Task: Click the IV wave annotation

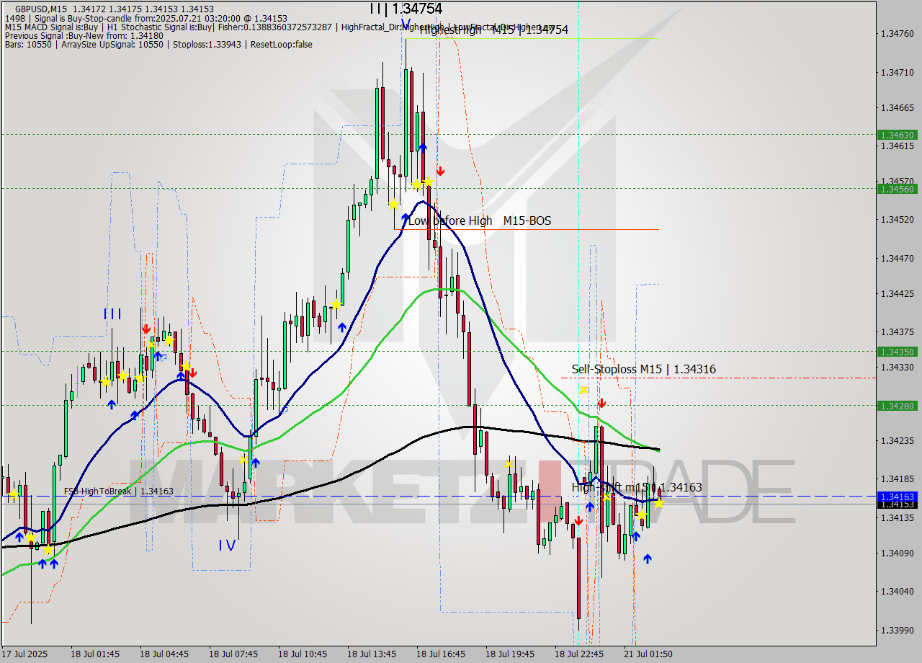Action: click(x=226, y=546)
